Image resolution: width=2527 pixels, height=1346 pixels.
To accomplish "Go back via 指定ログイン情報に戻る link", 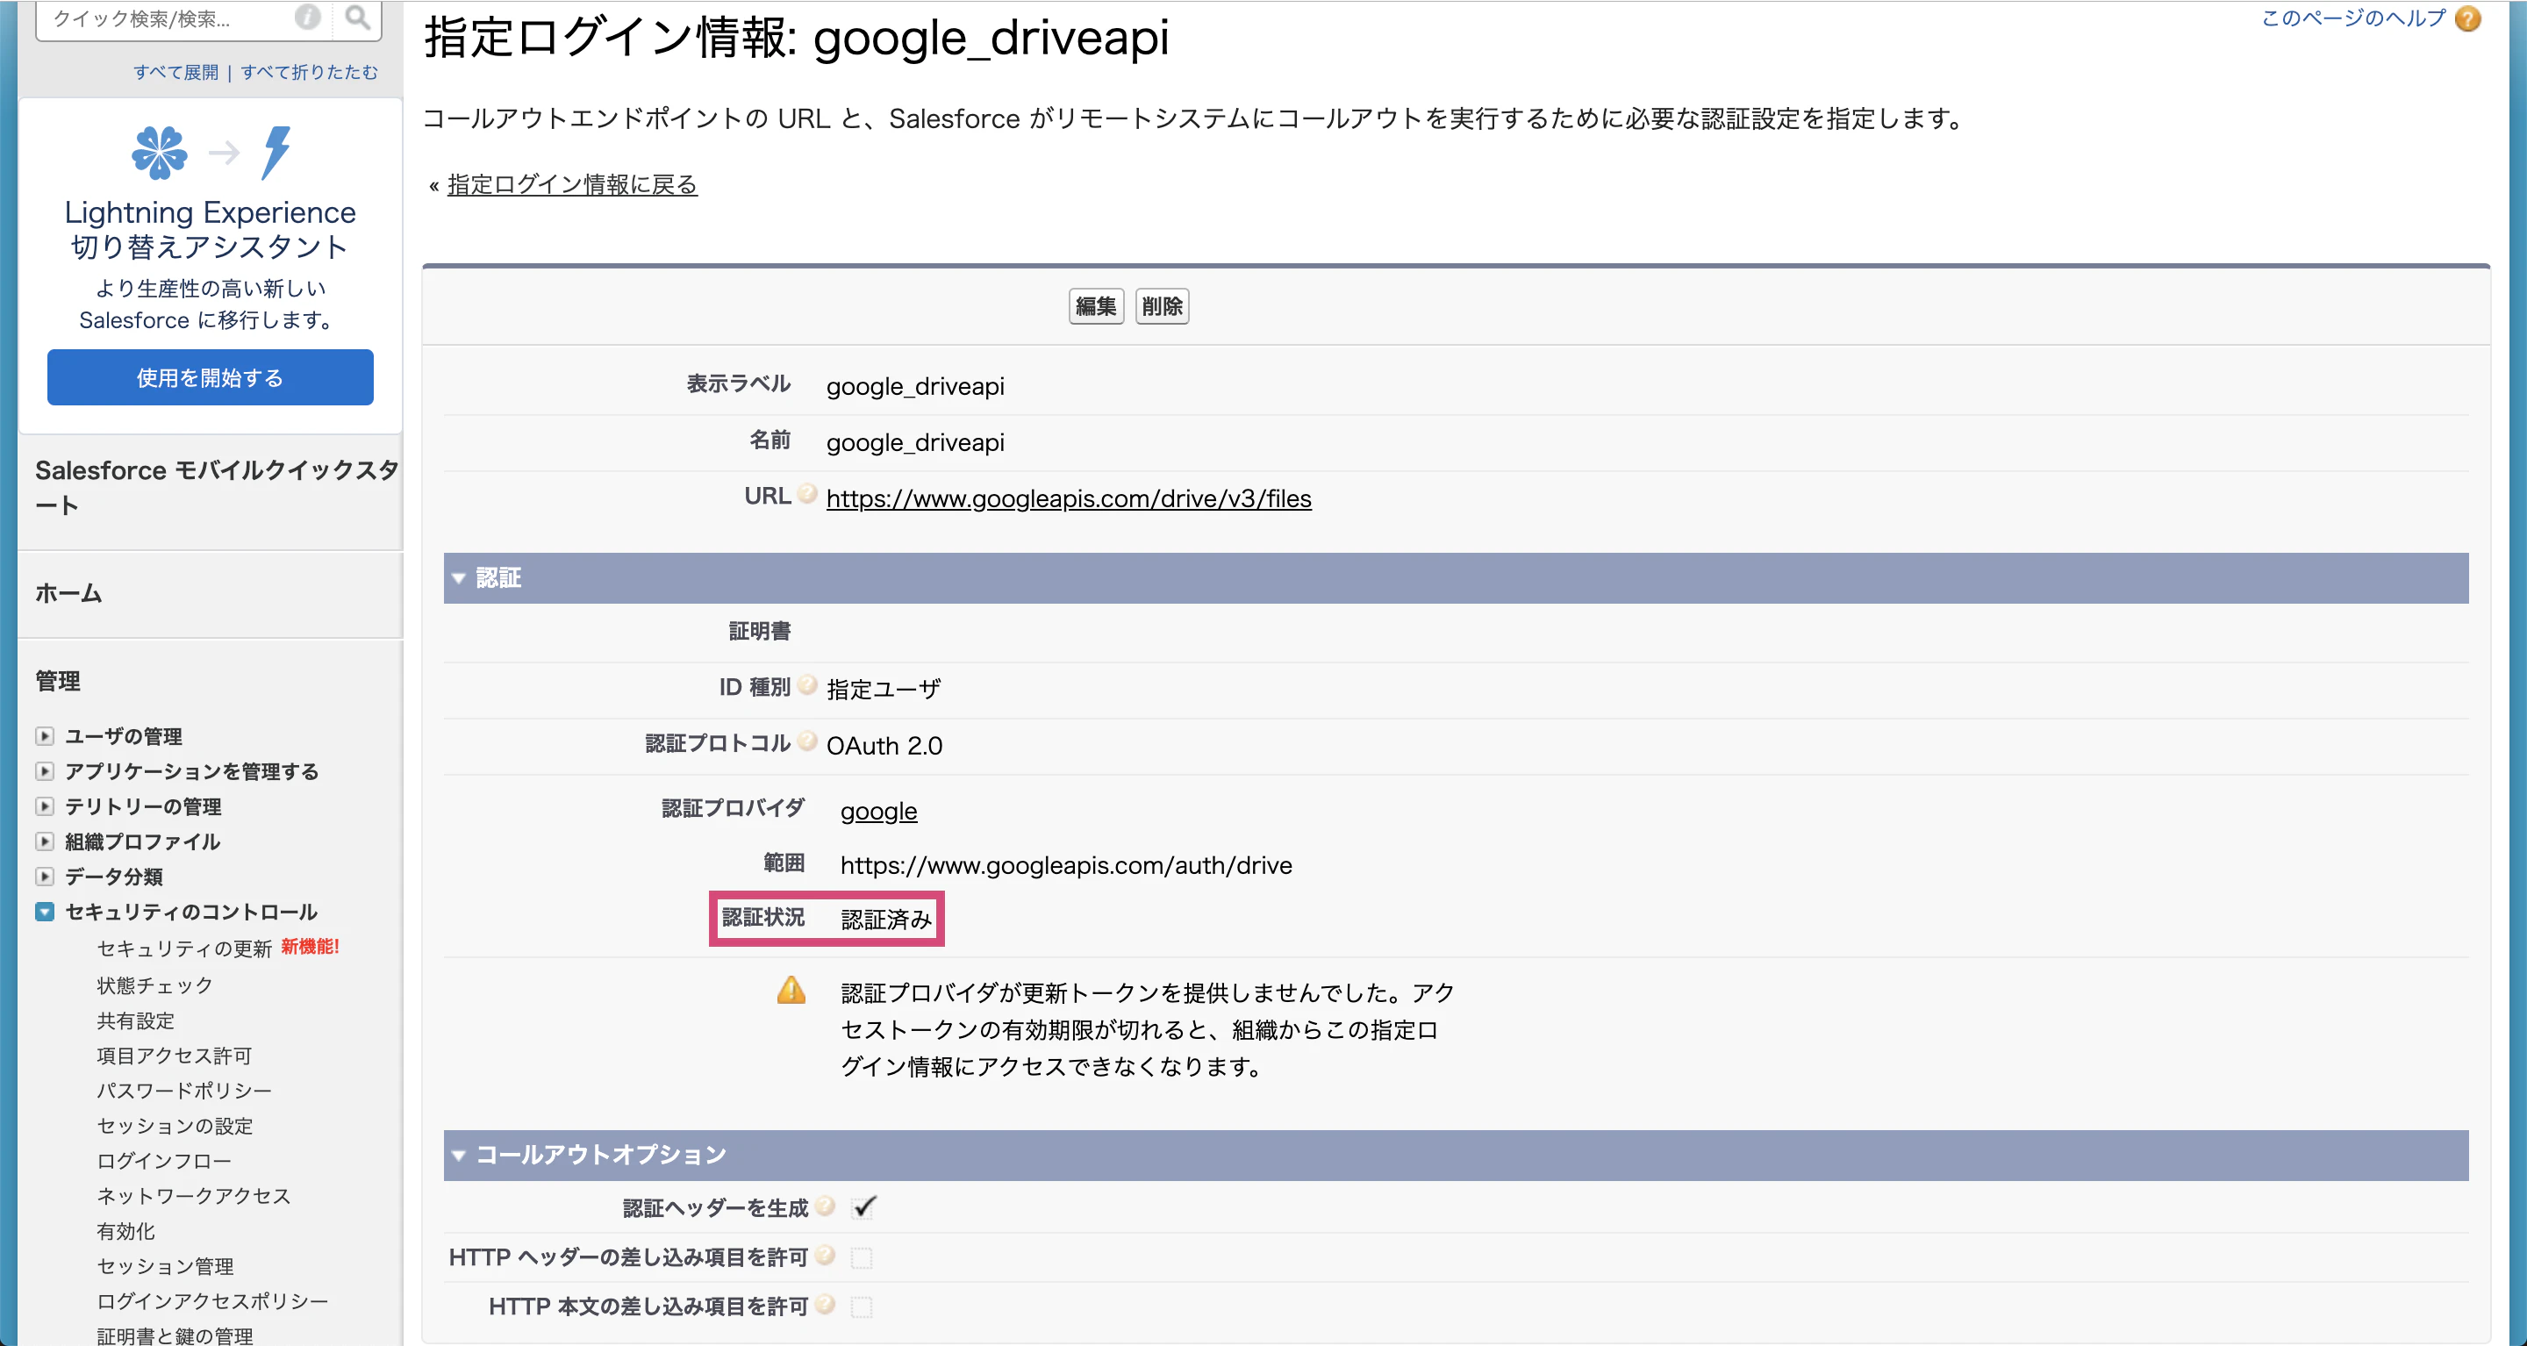I will [572, 184].
